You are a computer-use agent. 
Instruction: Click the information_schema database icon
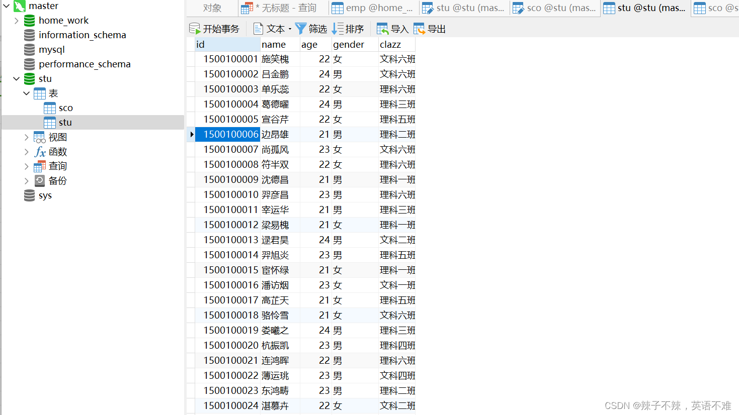click(30, 35)
